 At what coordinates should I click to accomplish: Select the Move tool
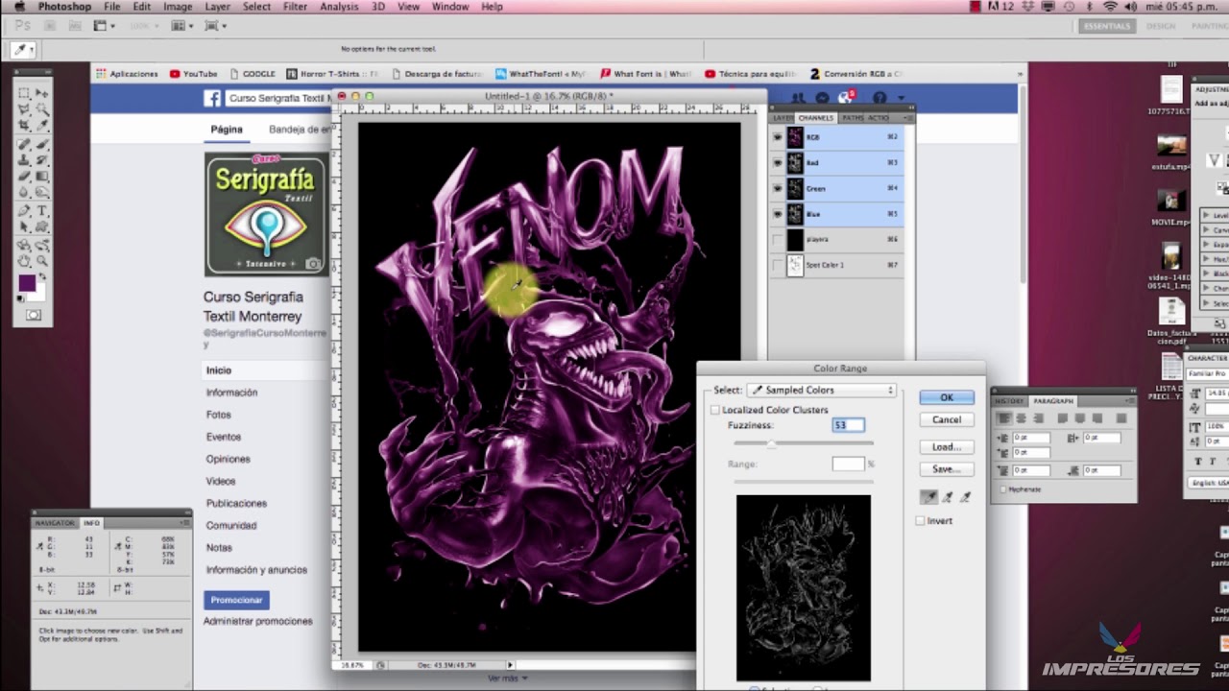(42, 93)
